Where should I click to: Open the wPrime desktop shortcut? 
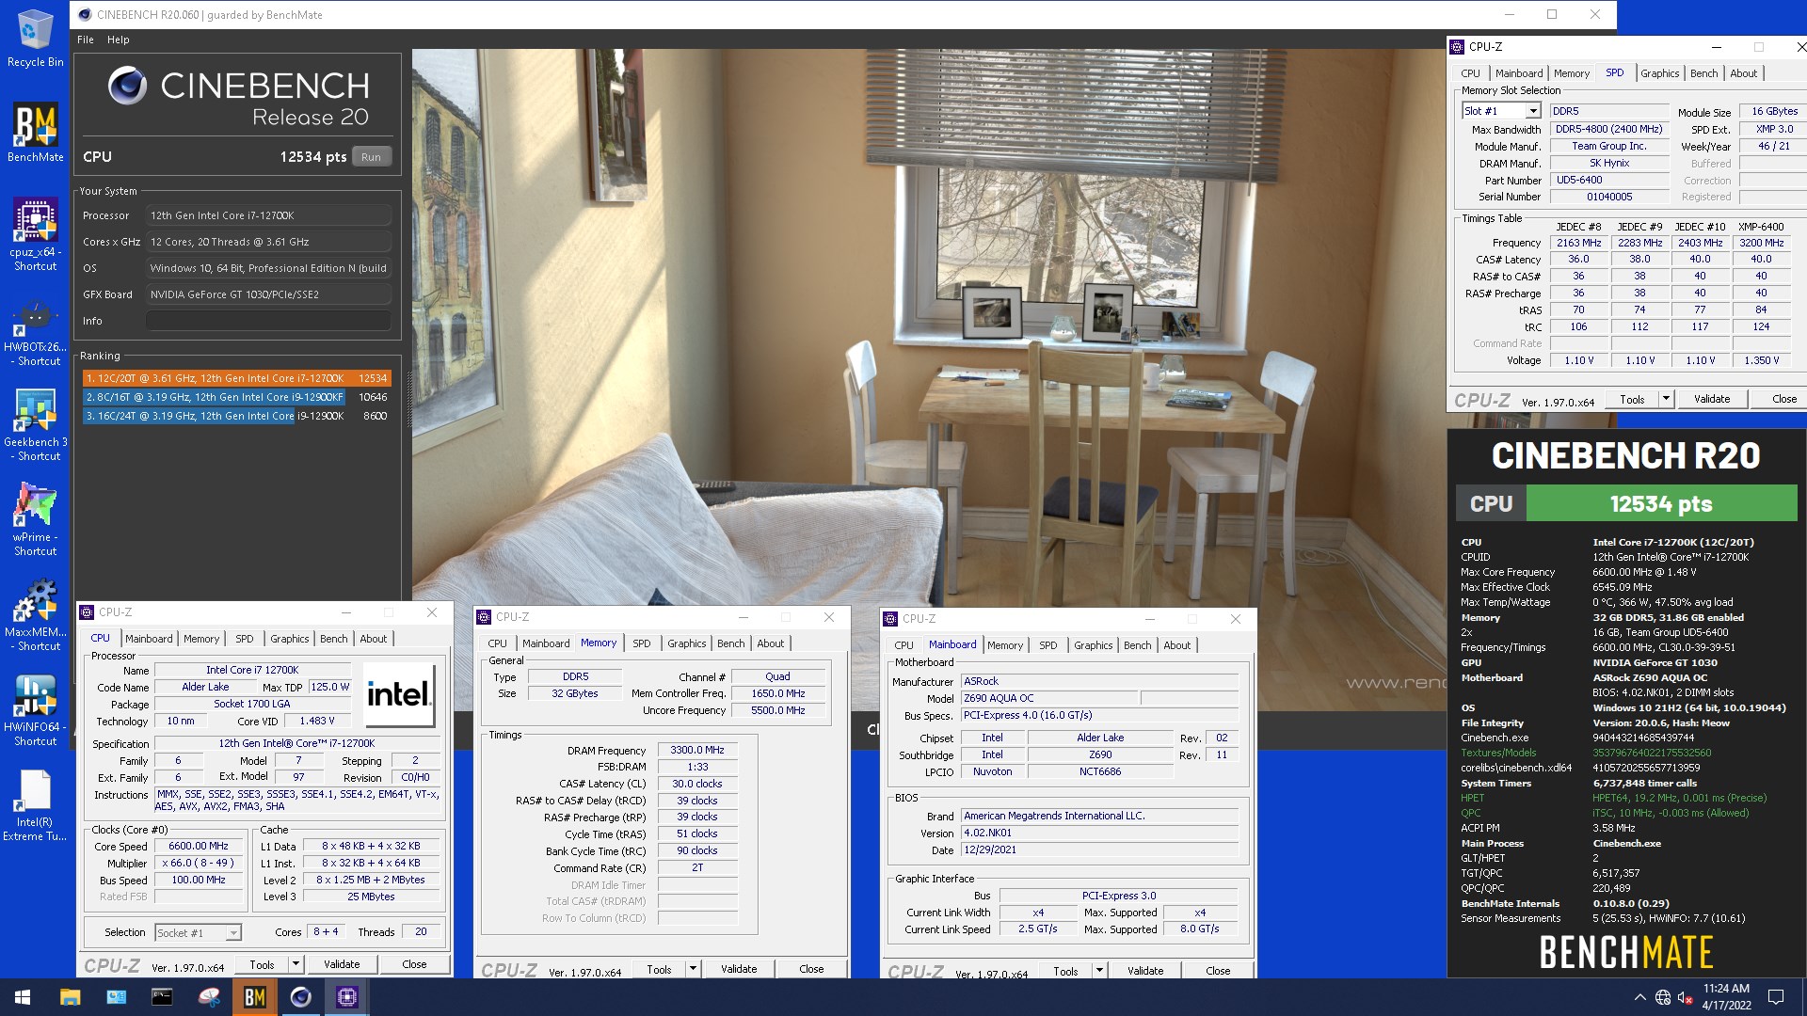tap(35, 519)
